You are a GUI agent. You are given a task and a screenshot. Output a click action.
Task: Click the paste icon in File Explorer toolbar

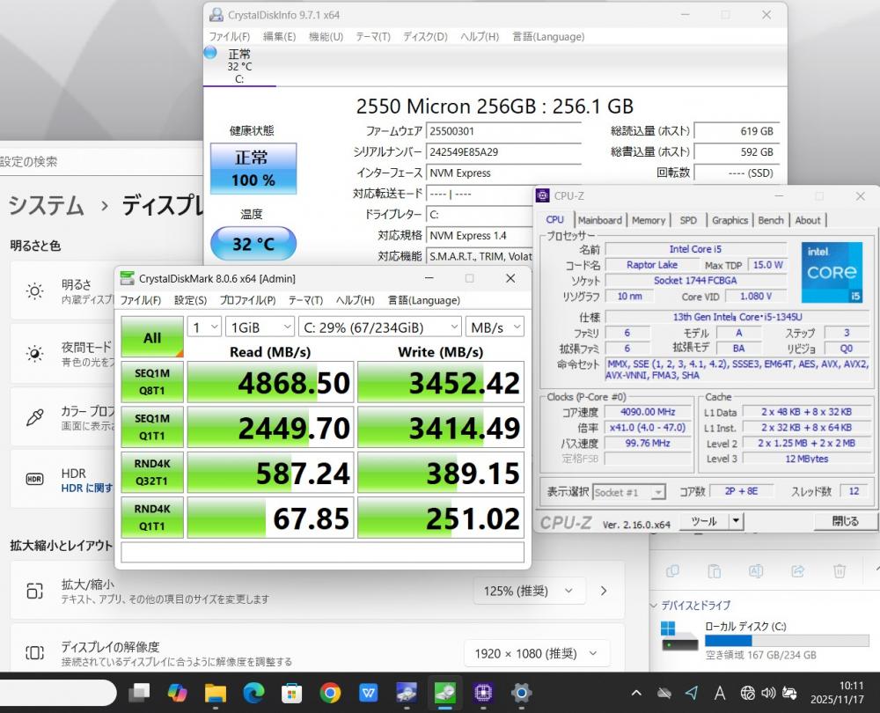click(x=715, y=571)
